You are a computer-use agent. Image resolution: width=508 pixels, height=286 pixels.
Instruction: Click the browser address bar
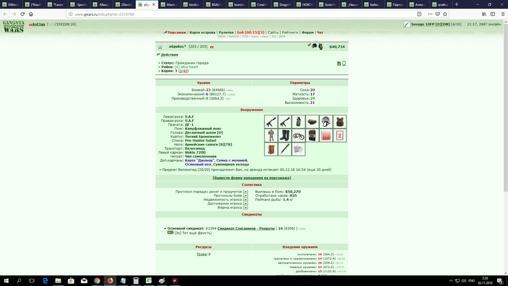tap(241, 14)
